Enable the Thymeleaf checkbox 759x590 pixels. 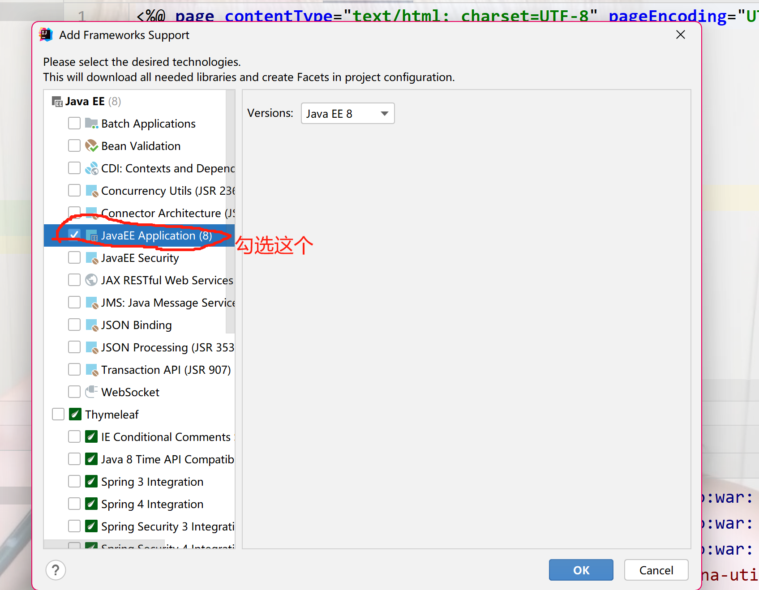pyautogui.click(x=58, y=414)
